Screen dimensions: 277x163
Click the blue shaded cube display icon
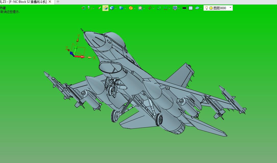coord(112,8)
